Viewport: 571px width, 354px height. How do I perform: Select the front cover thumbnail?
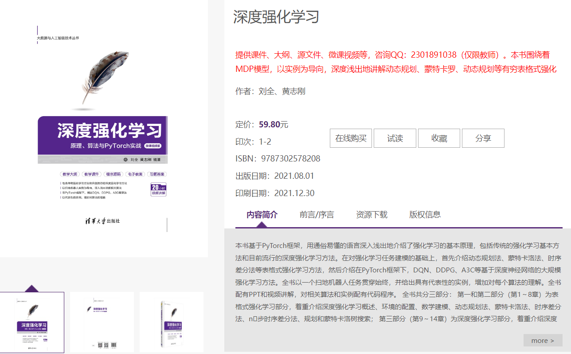[32, 323]
